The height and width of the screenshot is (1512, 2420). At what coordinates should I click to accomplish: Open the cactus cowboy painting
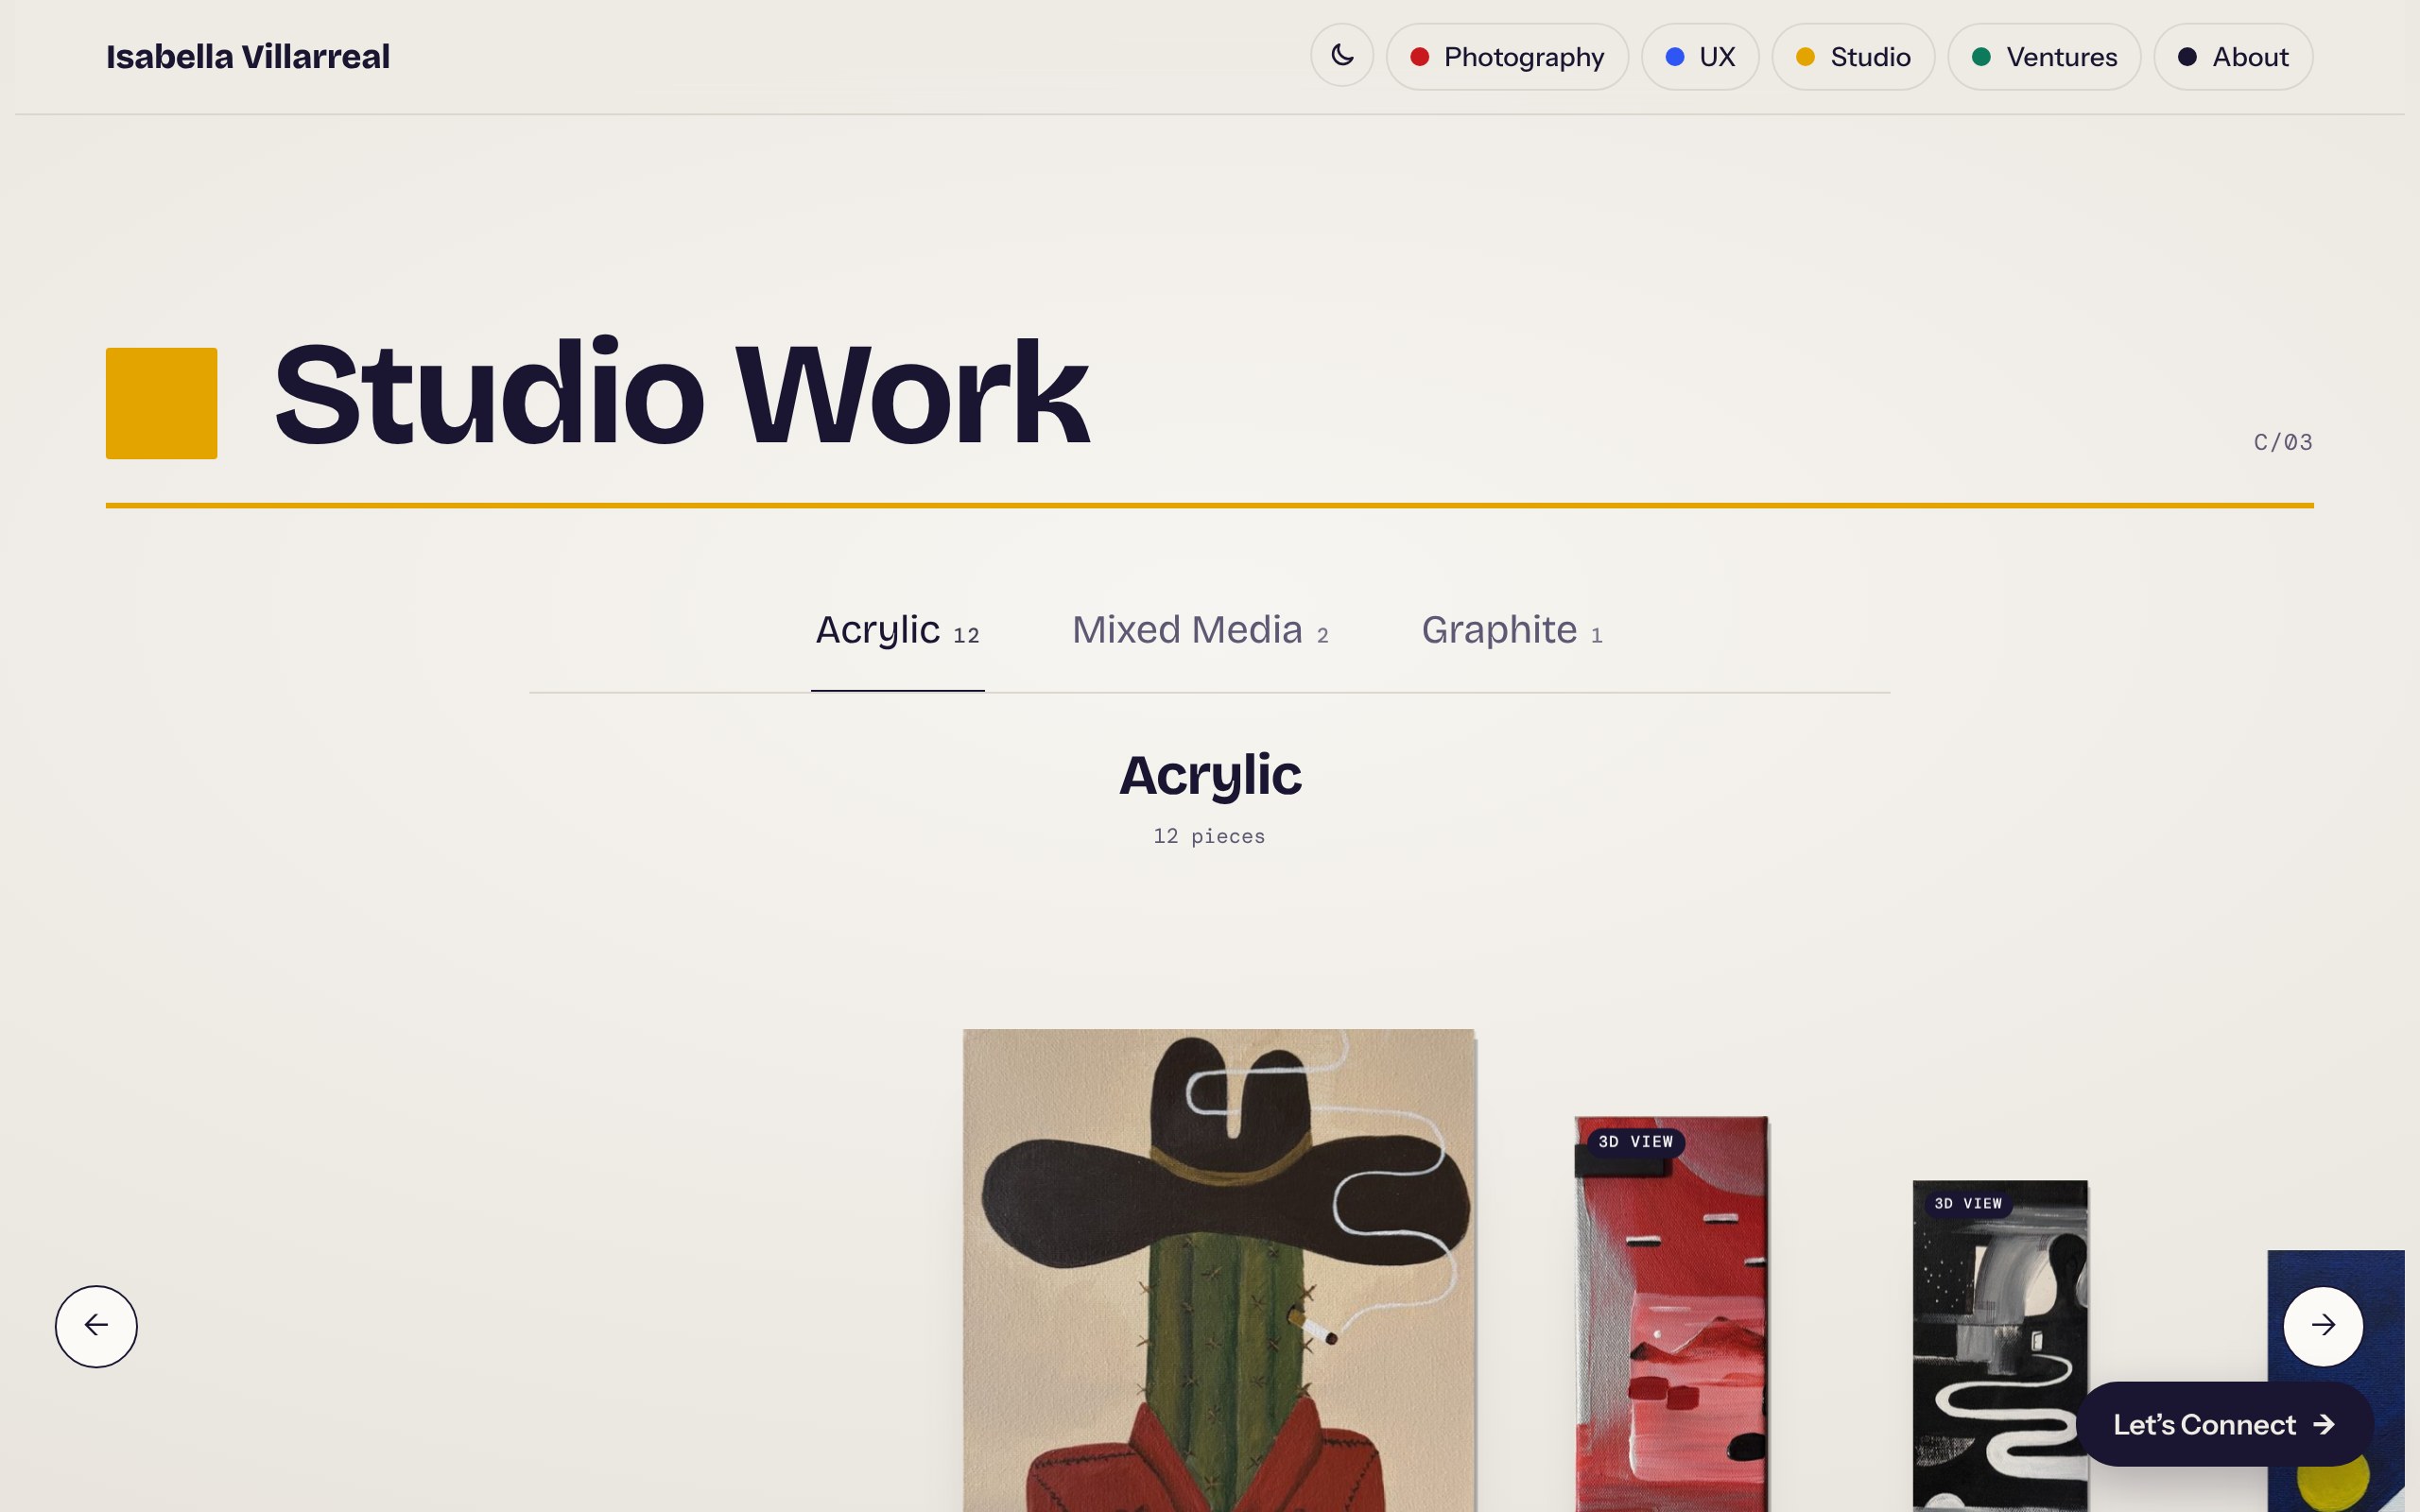pyautogui.click(x=1219, y=1270)
